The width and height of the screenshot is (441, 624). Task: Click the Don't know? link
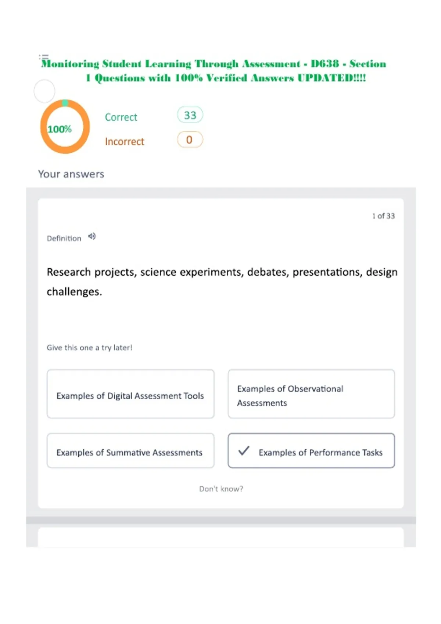pos(221,489)
